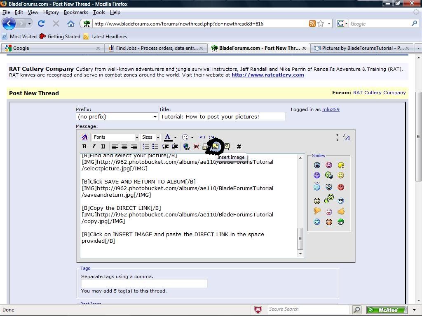The height and width of the screenshot is (316, 422).
Task: Insert an unordered bullet list
Action: (155, 146)
